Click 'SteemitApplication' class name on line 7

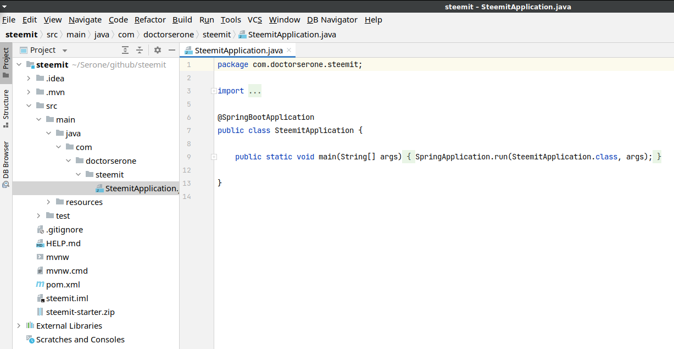click(314, 130)
